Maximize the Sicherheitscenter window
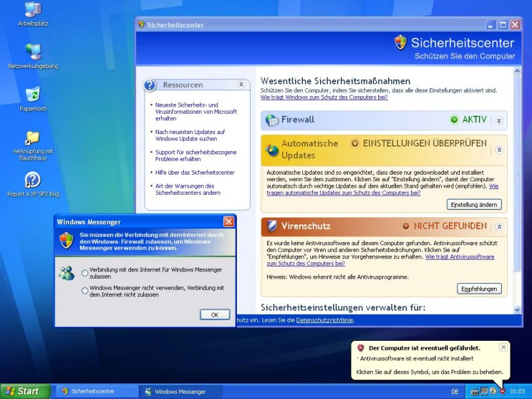 tap(503, 25)
